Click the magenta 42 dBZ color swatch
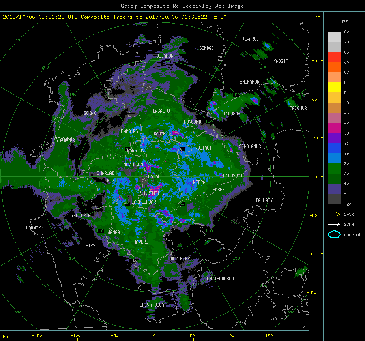Image resolution: width=365 pixels, height=341 pixels. tap(334, 128)
